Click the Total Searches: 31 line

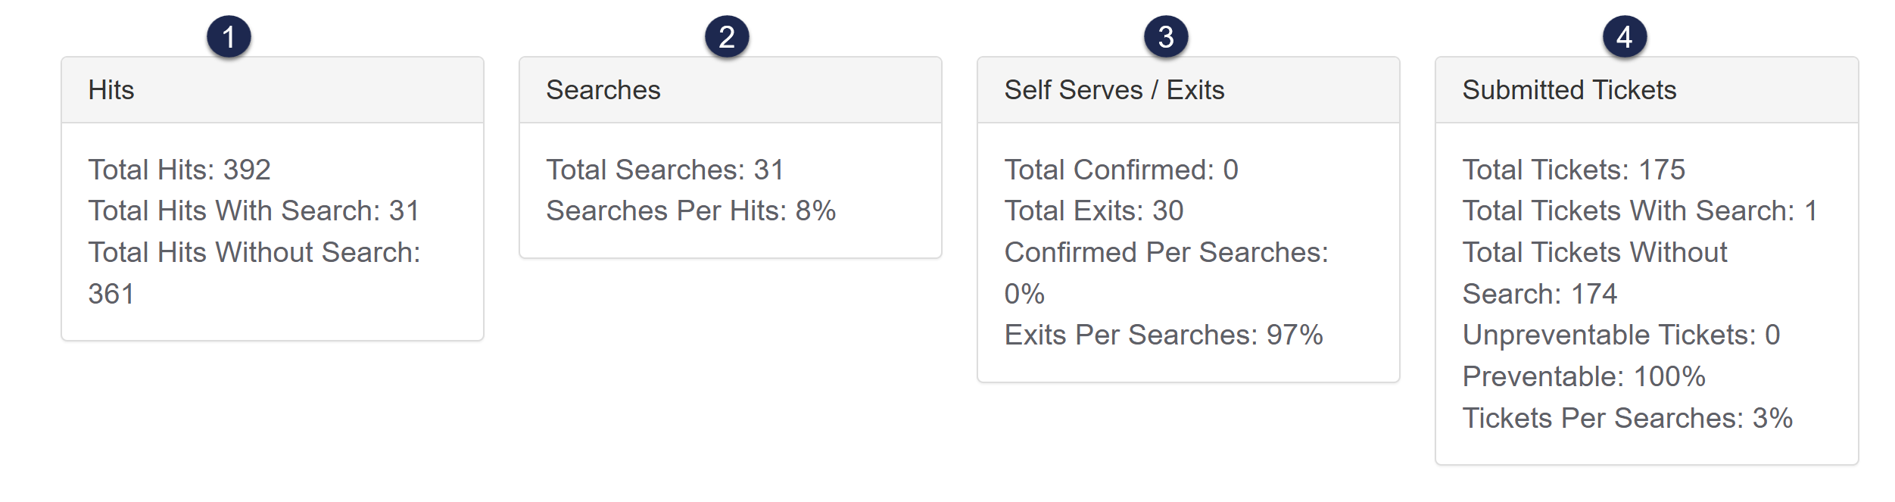click(x=665, y=170)
